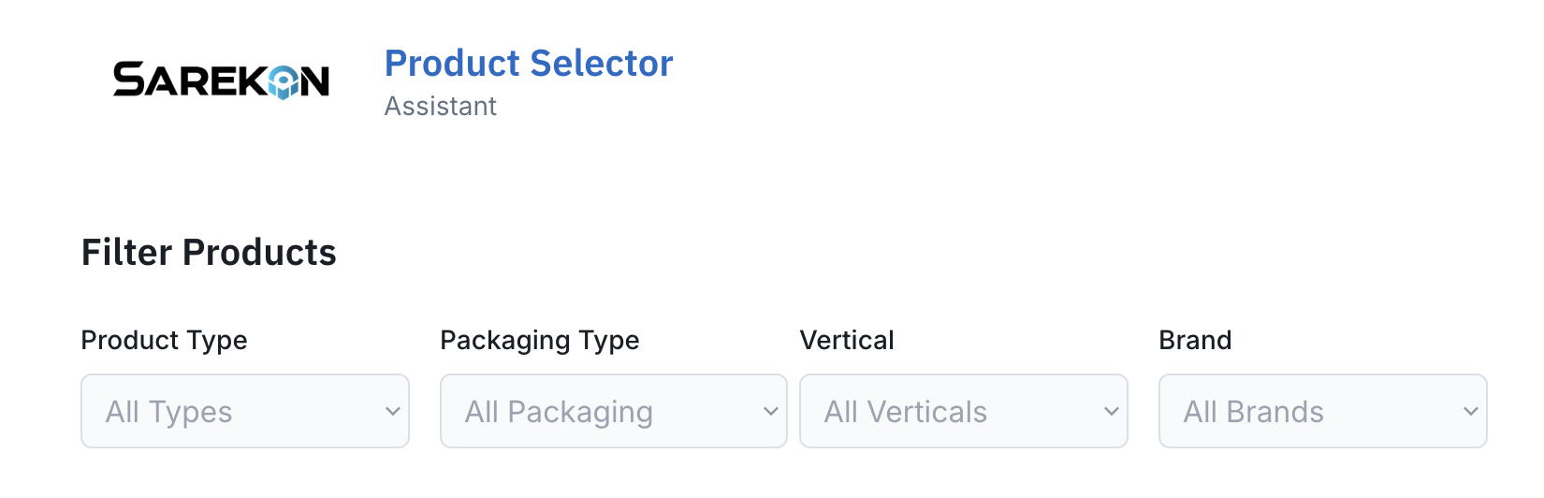Click the Product Type field label
The width and height of the screenshot is (1544, 498).
pos(164,340)
